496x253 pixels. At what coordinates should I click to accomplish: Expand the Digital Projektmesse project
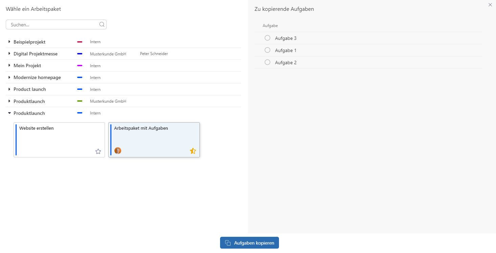point(9,53)
